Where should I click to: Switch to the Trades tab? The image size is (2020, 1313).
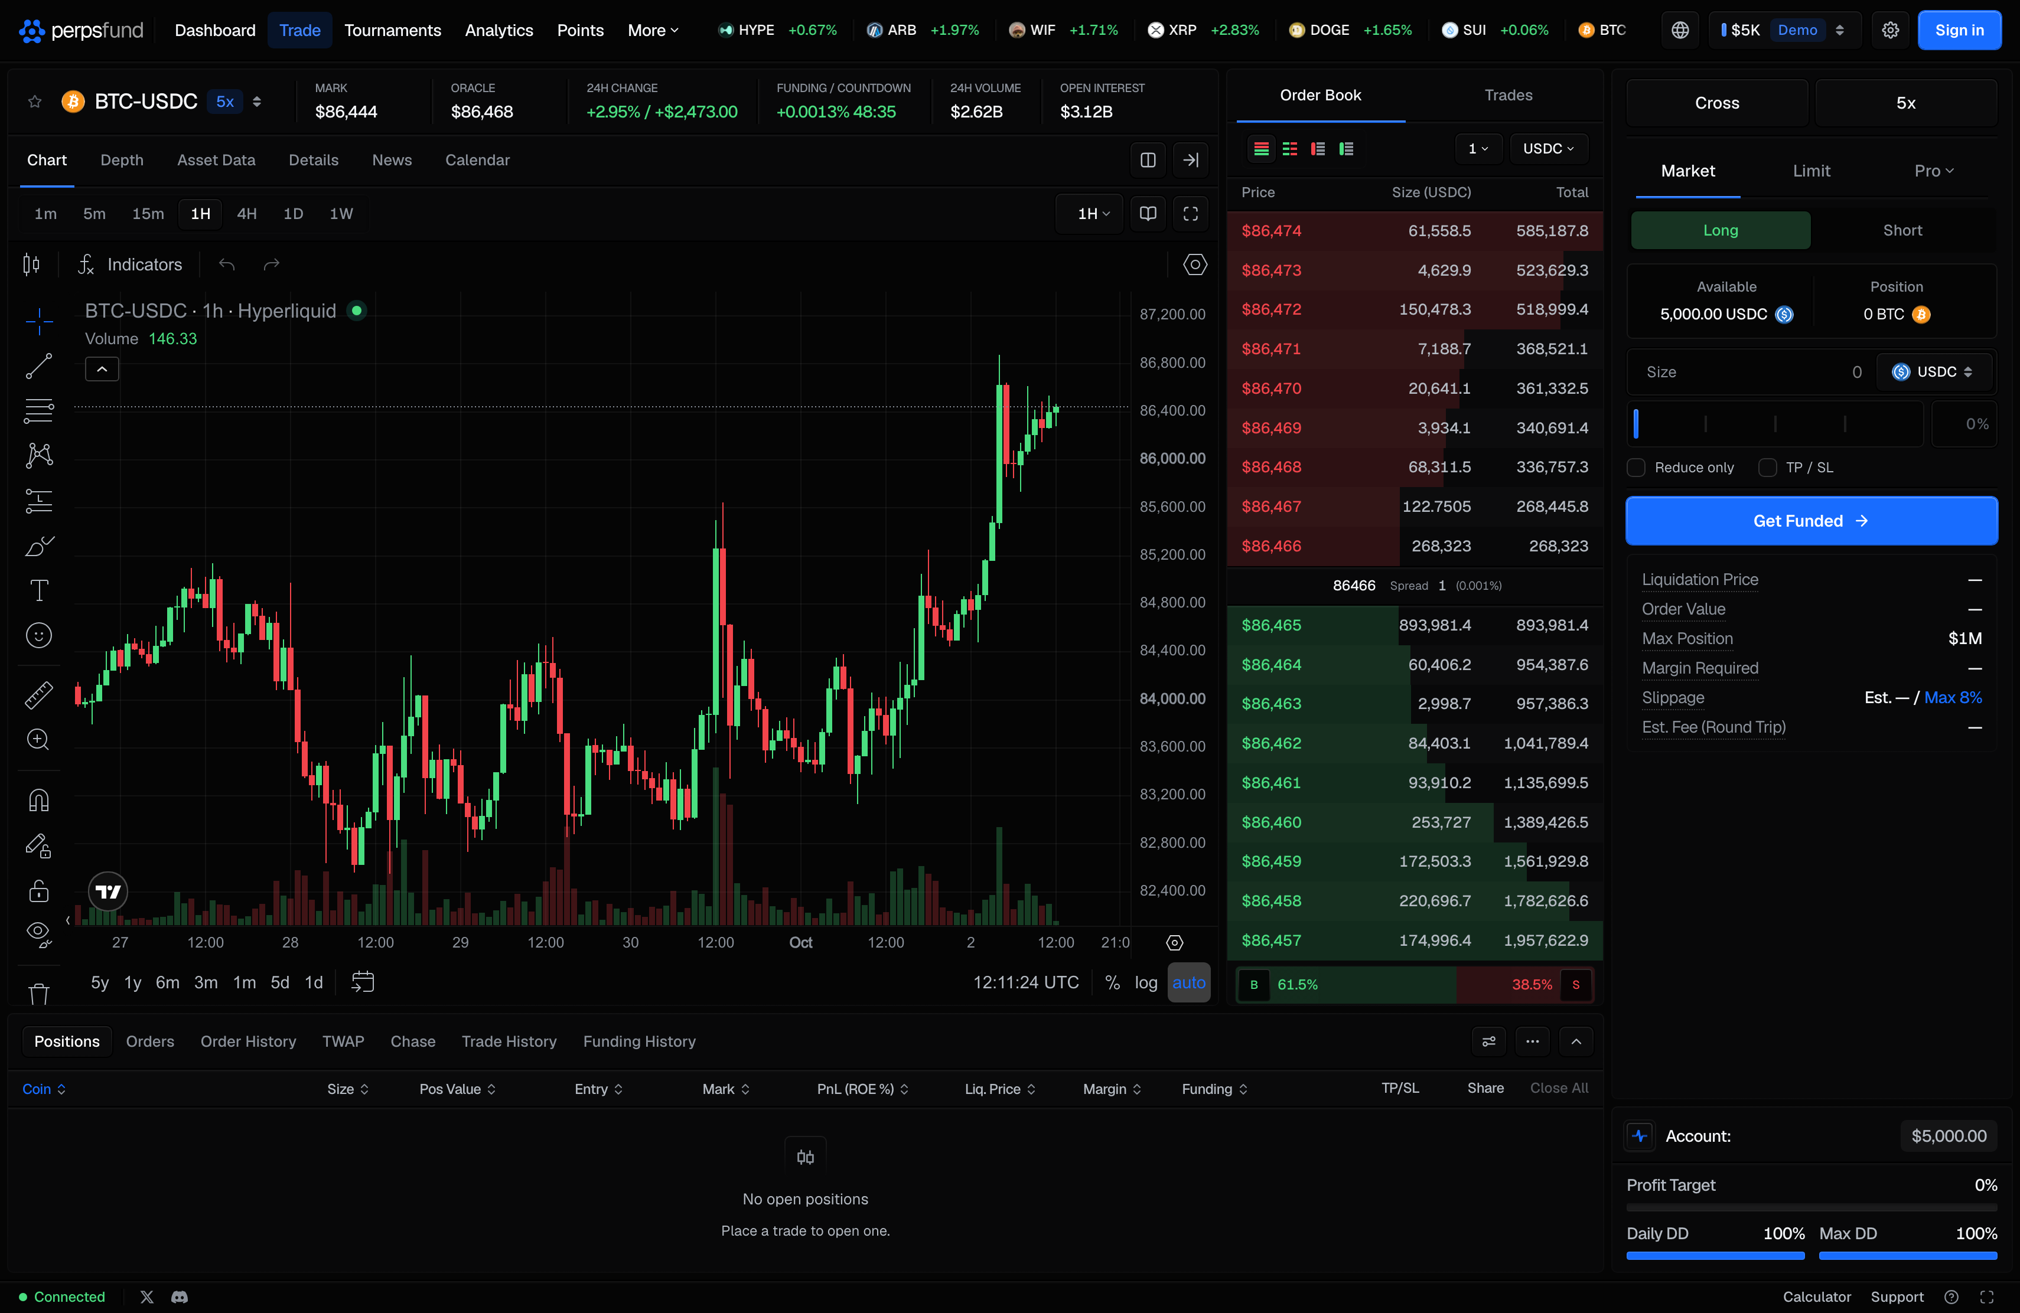pyautogui.click(x=1509, y=95)
